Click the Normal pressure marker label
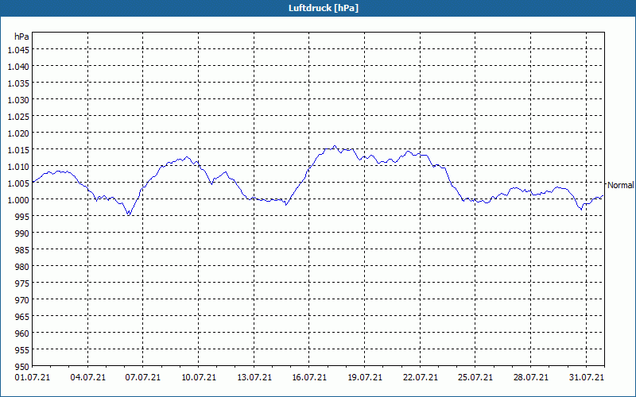Screen dimensions: 636x397 [x=620, y=186]
